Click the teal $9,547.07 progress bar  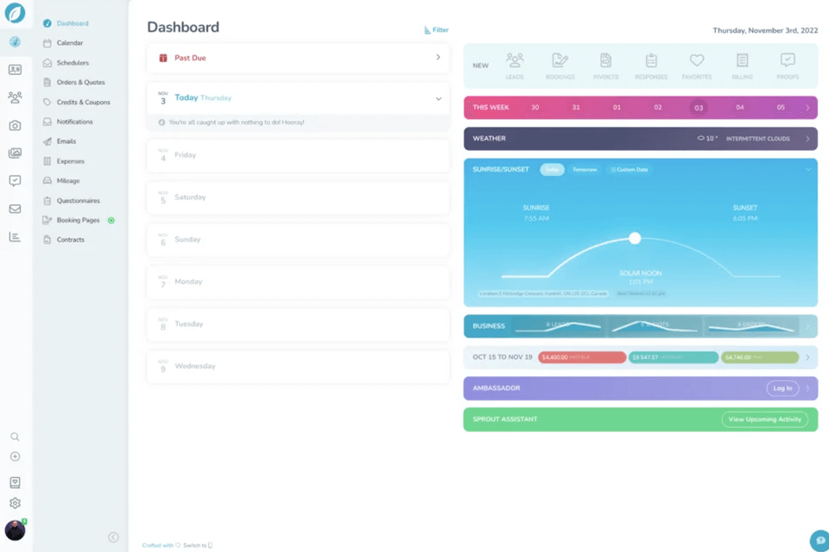click(674, 357)
